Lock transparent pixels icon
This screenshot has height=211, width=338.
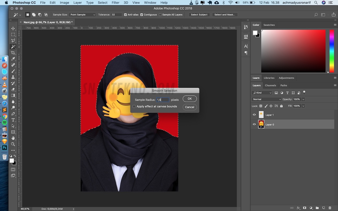261,106
